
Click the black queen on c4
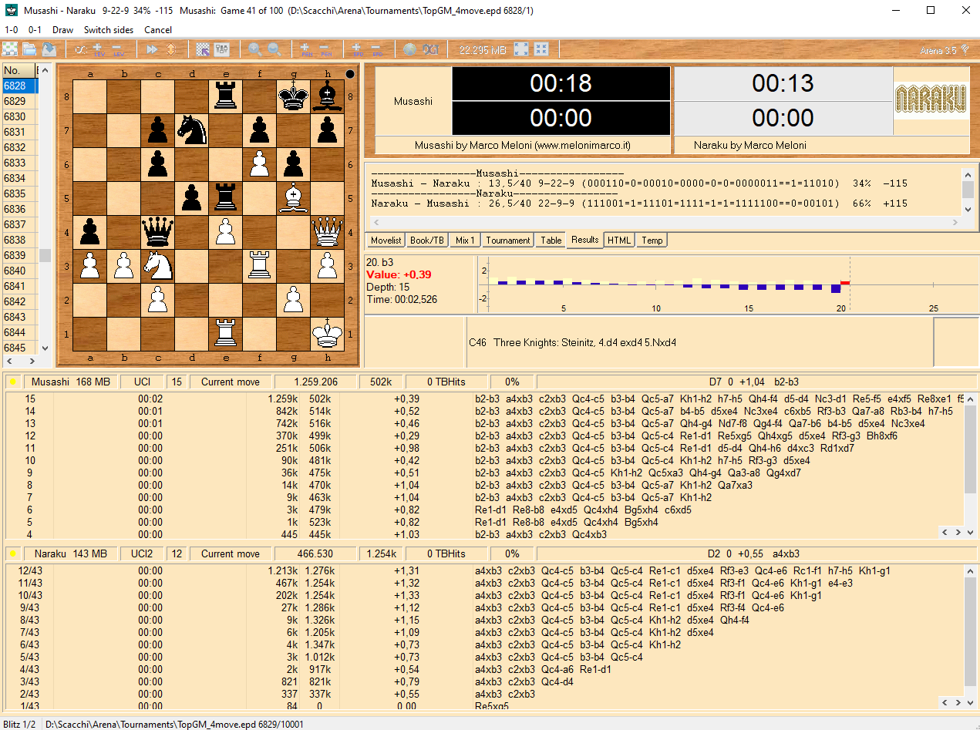click(x=158, y=231)
